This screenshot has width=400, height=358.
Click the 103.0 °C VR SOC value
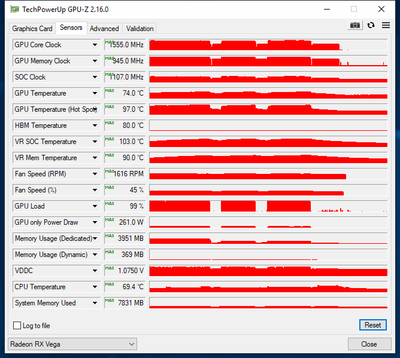pyautogui.click(x=125, y=142)
